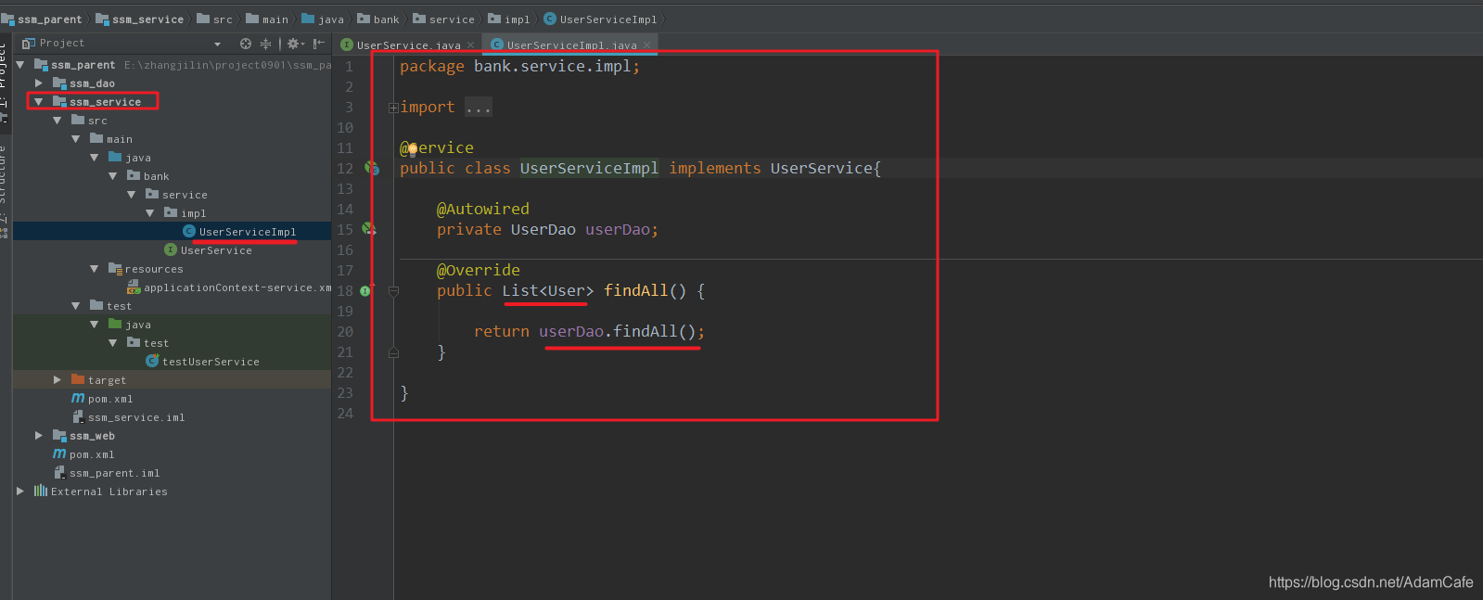1483x600 pixels.
Task: Hide the Project tool window
Action: (x=318, y=44)
